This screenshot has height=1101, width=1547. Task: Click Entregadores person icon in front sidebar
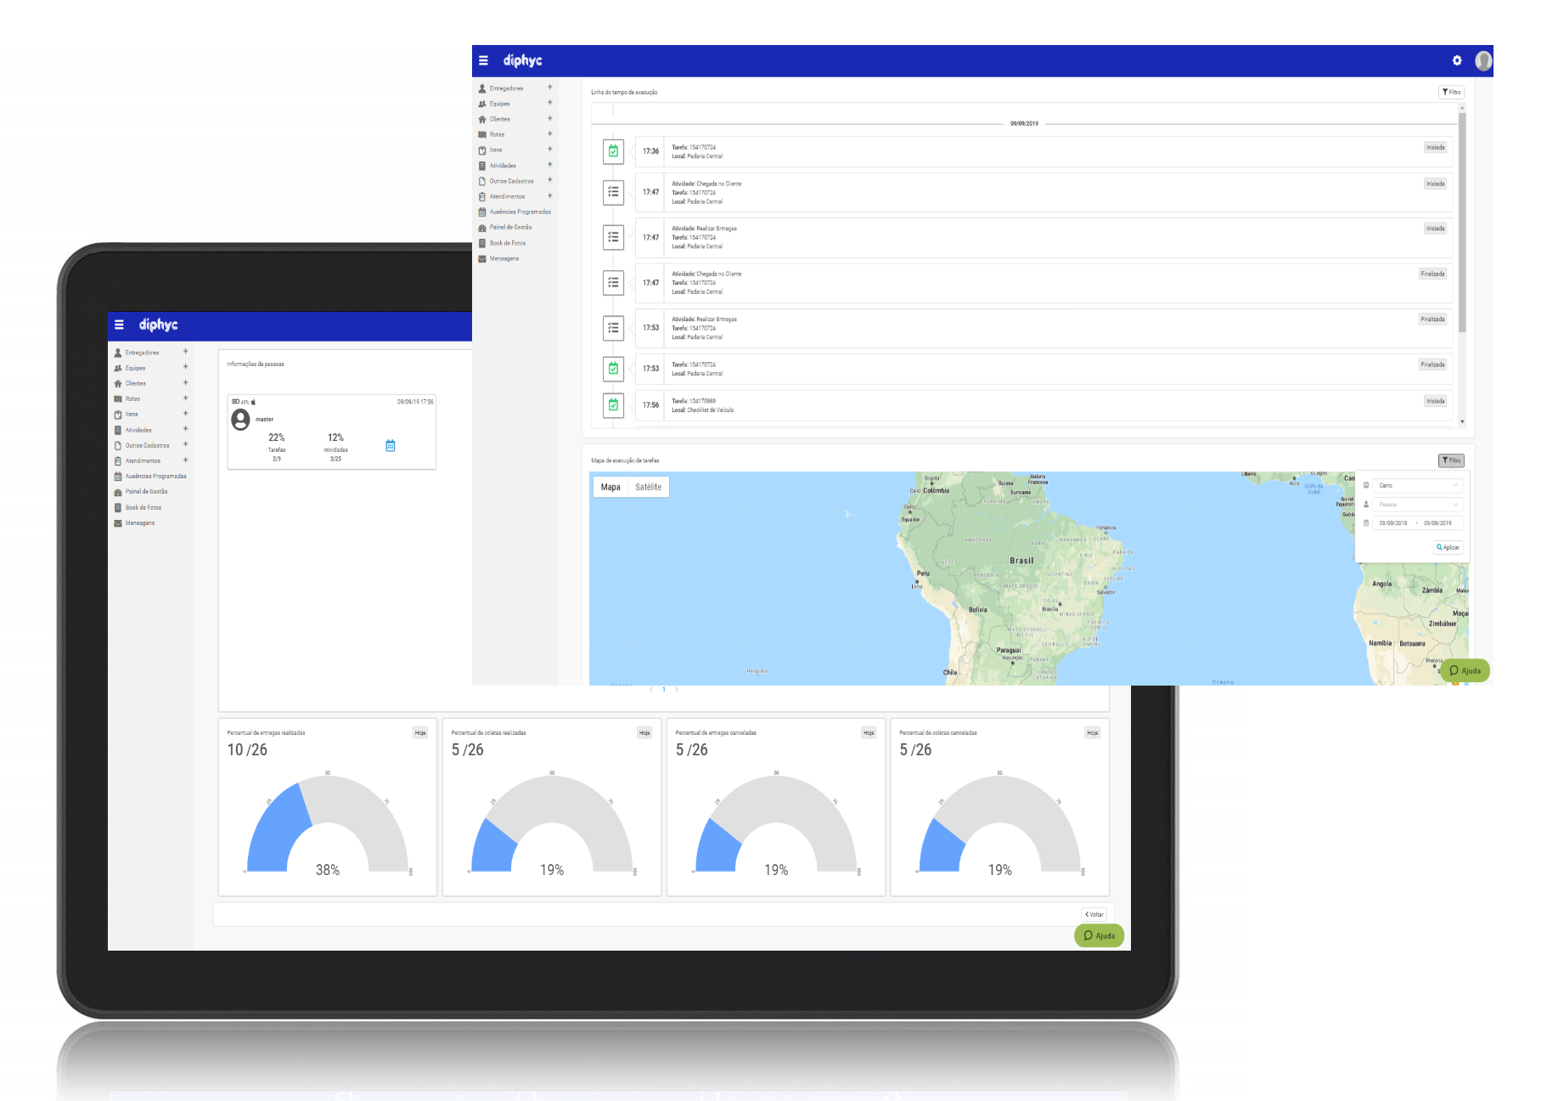[482, 88]
